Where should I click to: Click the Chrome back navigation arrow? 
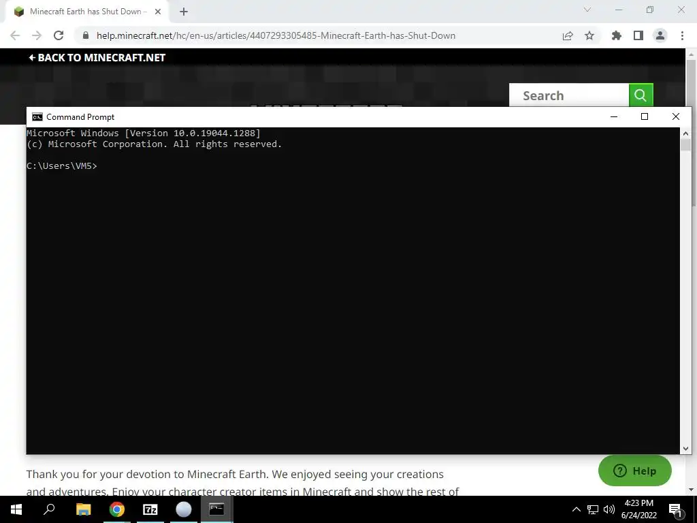tap(15, 35)
